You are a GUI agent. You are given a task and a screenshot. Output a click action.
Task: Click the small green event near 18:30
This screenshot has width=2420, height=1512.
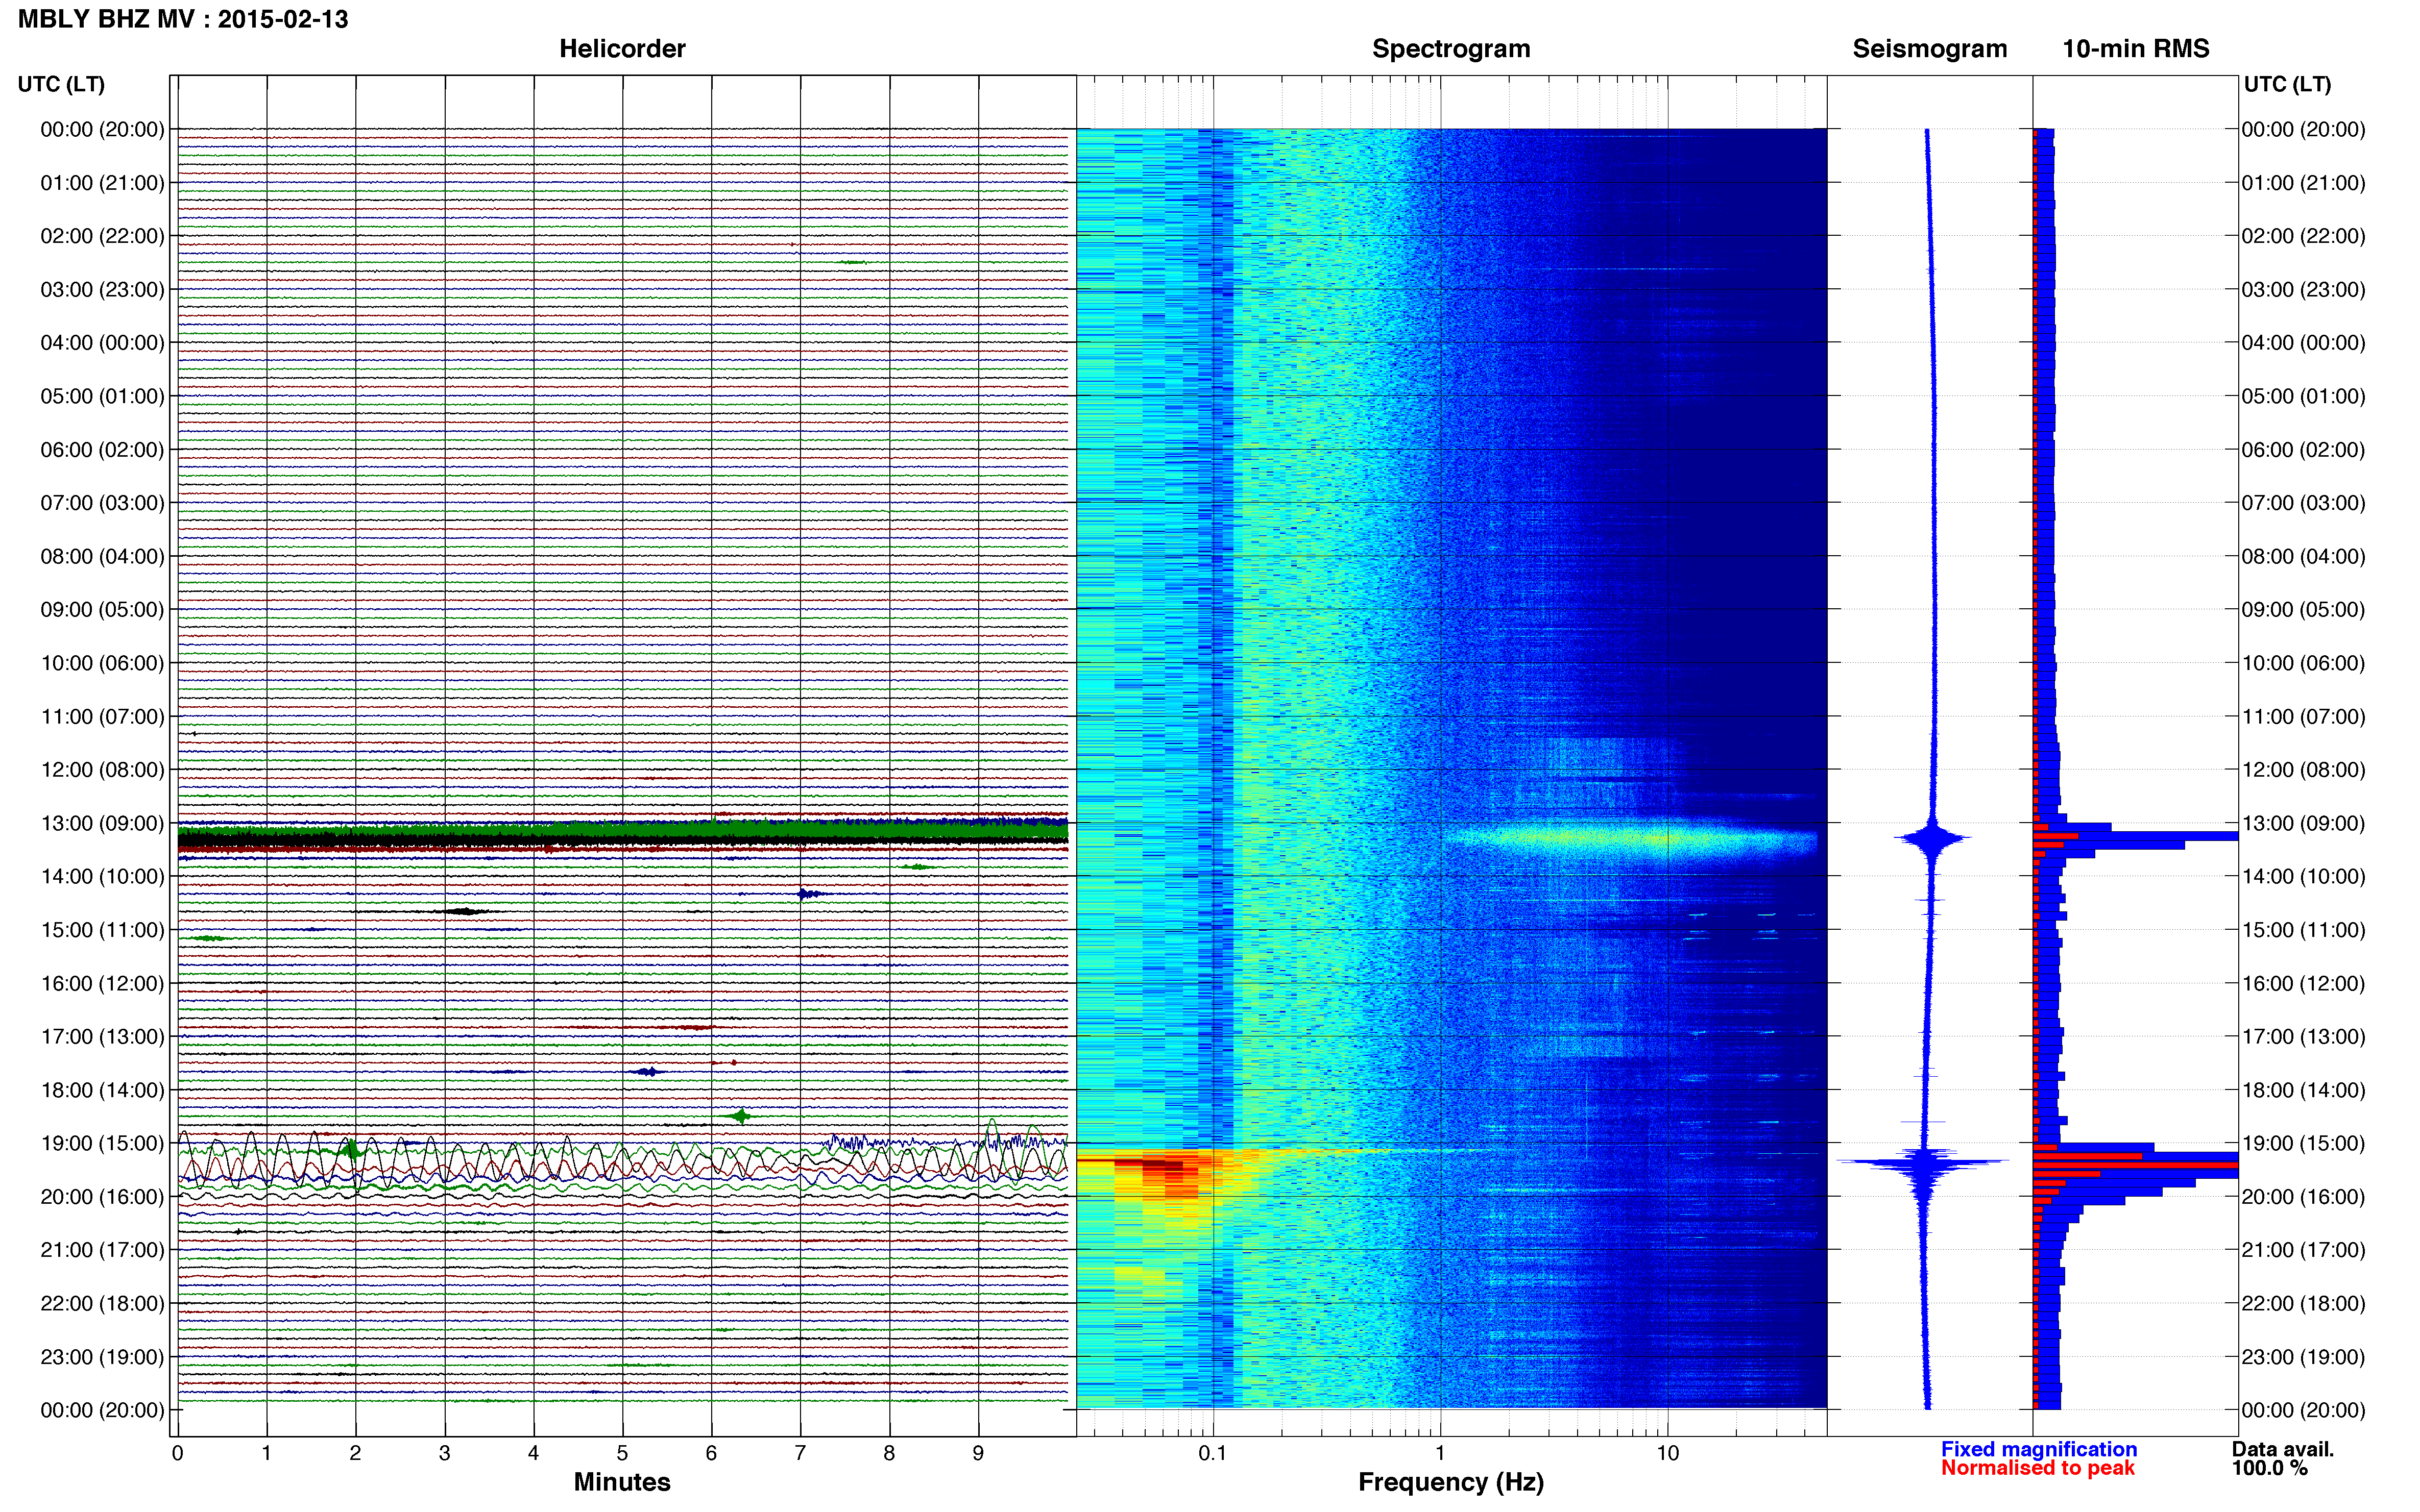740,1116
